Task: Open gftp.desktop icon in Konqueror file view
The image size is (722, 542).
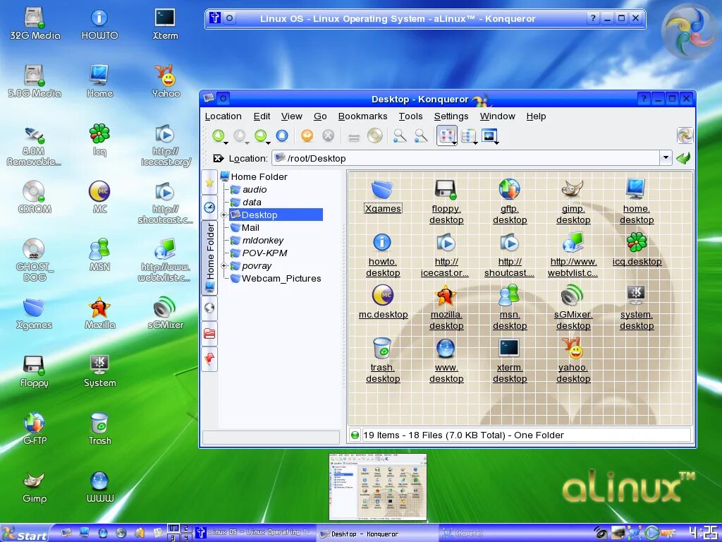Action: [509, 202]
